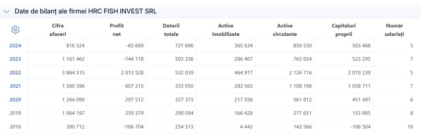This screenshot has height=135, width=421.
Task: Select the 503 236 total debts value
Action: pyautogui.click(x=184, y=59)
